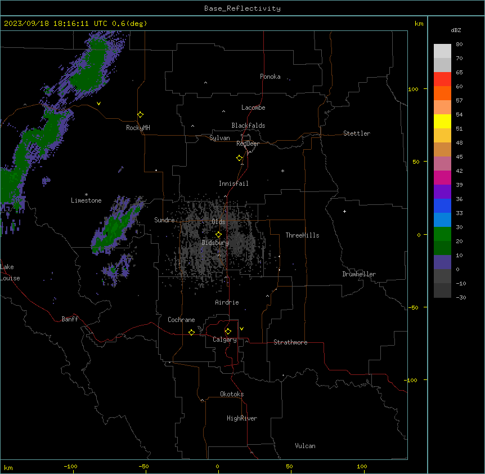Click the white asterisk marker above Limestone
485x474 pixels.
tap(86, 194)
